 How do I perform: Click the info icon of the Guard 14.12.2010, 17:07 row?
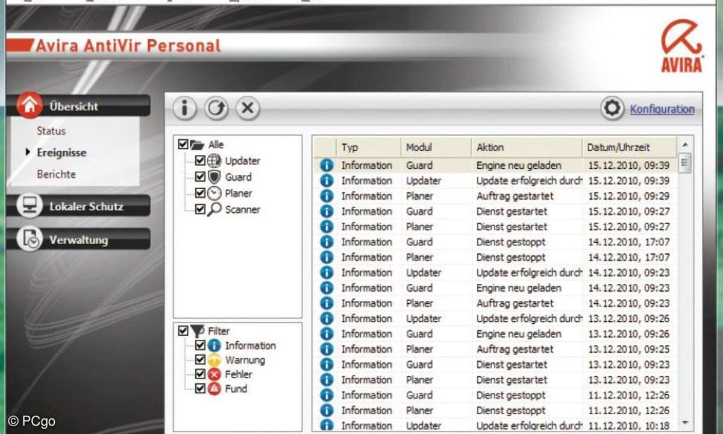pos(327,242)
